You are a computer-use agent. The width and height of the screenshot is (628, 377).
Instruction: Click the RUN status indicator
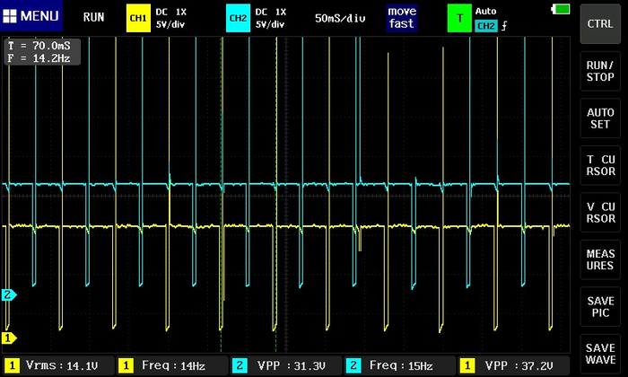[93, 17]
